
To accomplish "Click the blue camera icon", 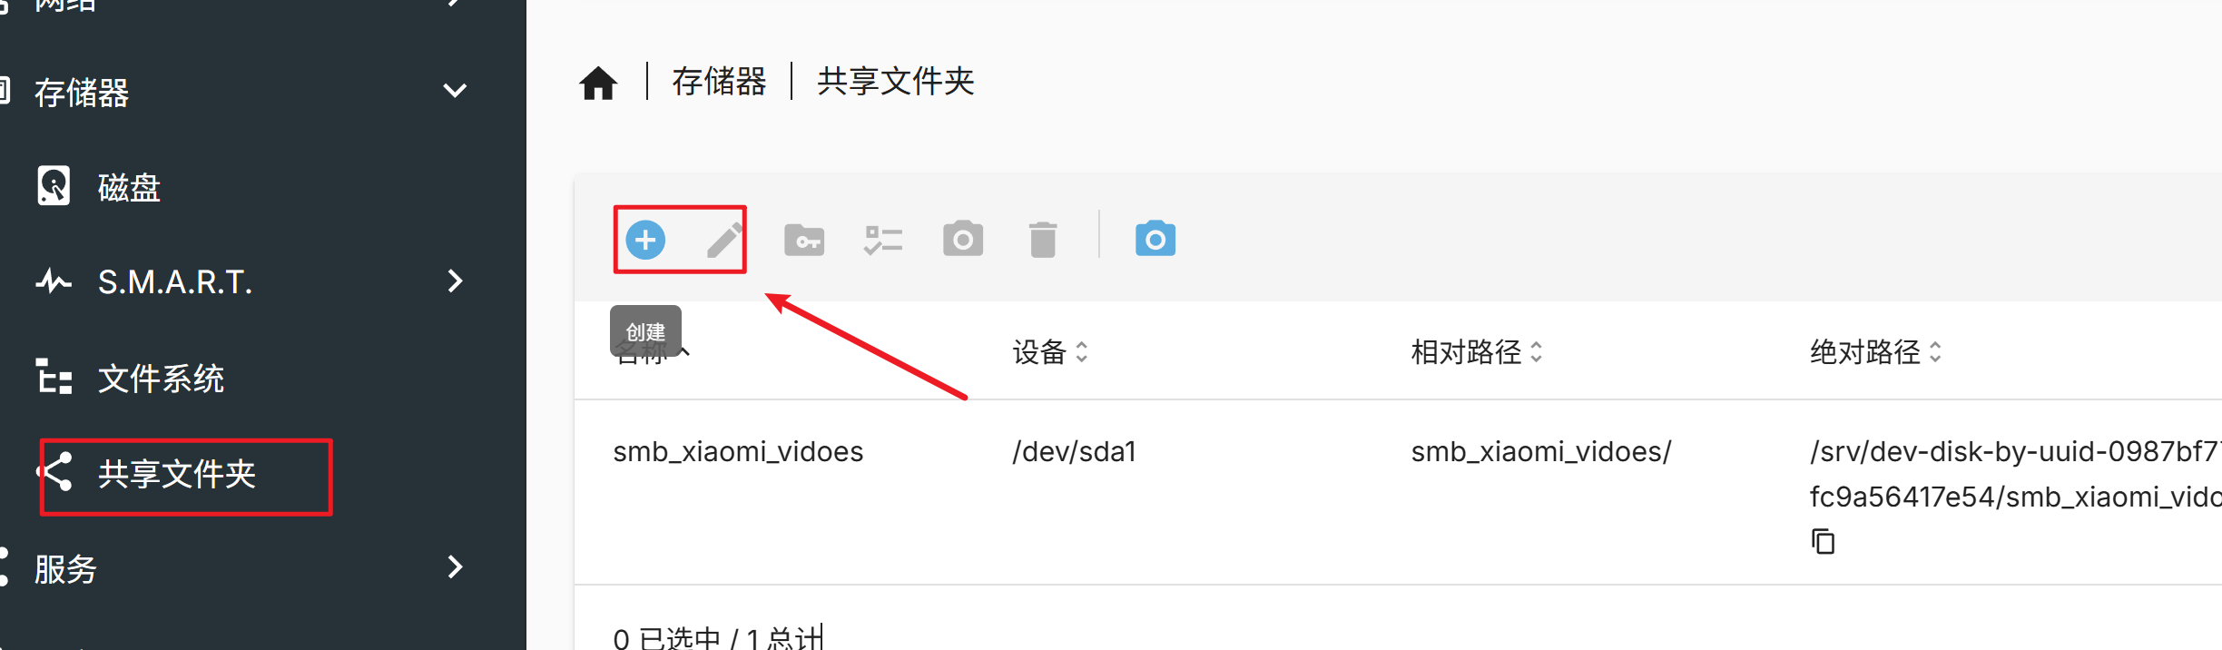I will [x=1155, y=239].
